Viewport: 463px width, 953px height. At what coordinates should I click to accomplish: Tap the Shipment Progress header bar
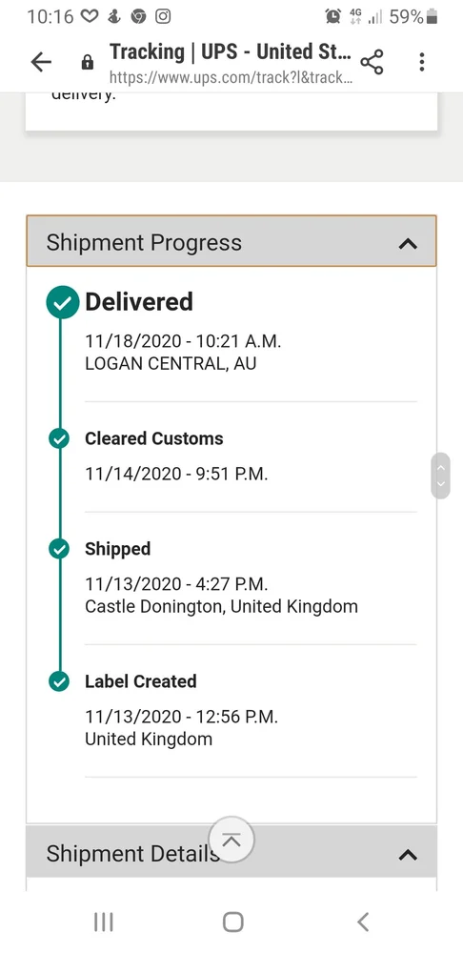(231, 241)
